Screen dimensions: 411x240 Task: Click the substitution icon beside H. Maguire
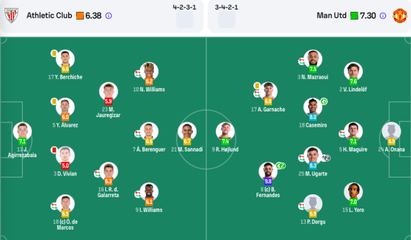point(342,134)
